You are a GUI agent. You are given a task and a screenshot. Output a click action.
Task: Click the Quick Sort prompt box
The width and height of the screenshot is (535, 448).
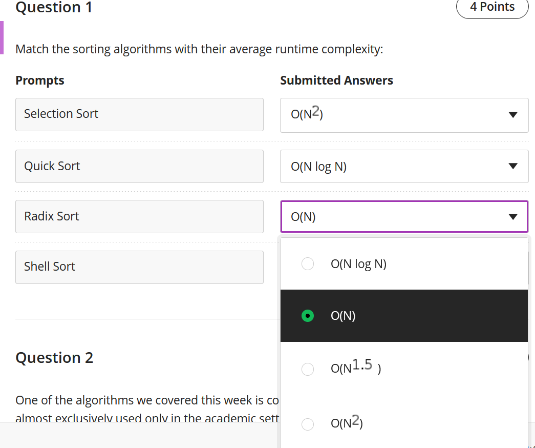coord(139,167)
